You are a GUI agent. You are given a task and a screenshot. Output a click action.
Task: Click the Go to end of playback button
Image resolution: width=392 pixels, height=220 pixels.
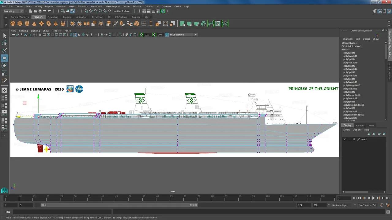387,198
